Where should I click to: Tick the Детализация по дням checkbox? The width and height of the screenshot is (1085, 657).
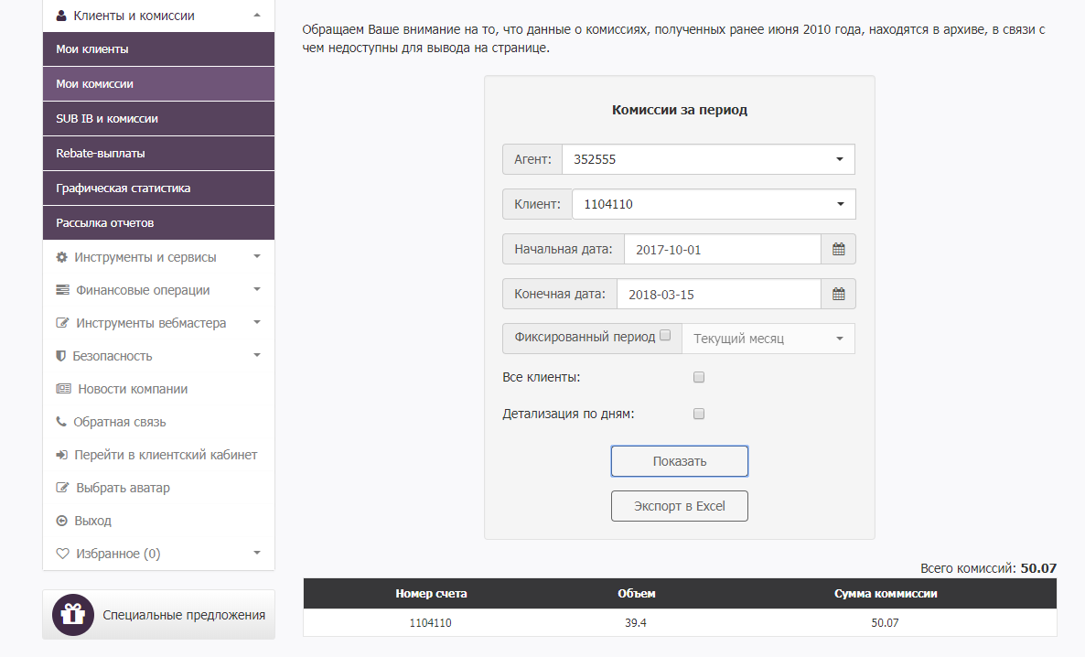699,414
